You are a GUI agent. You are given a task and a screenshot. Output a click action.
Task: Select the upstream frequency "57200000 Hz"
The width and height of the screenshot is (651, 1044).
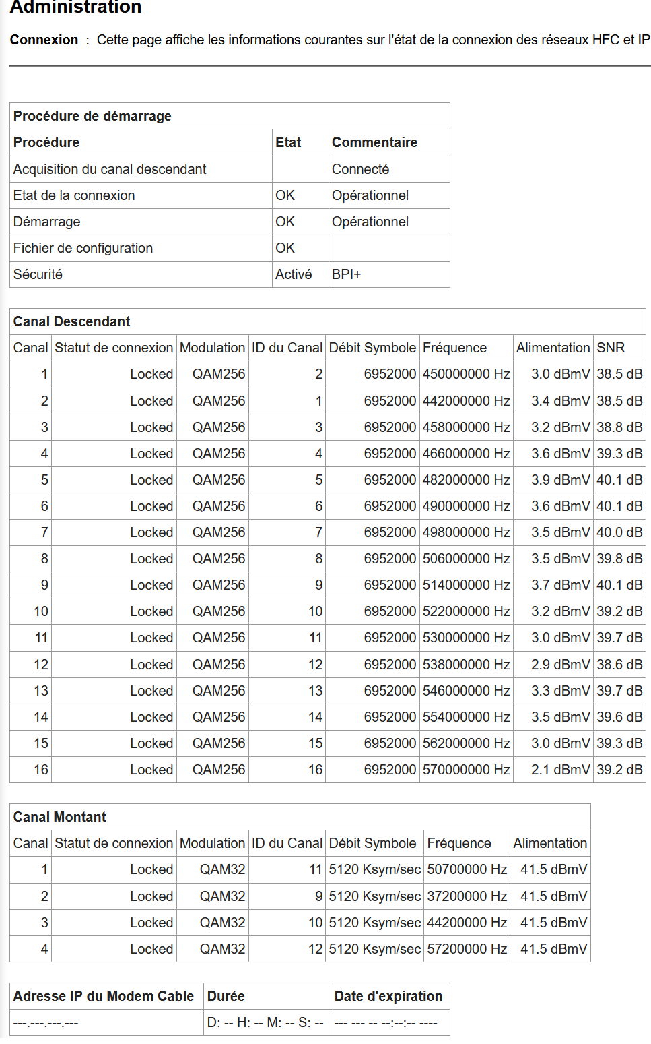click(467, 949)
